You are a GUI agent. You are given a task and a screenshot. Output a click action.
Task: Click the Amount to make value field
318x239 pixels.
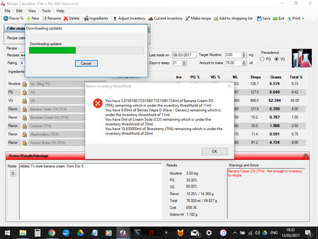[x=233, y=63]
